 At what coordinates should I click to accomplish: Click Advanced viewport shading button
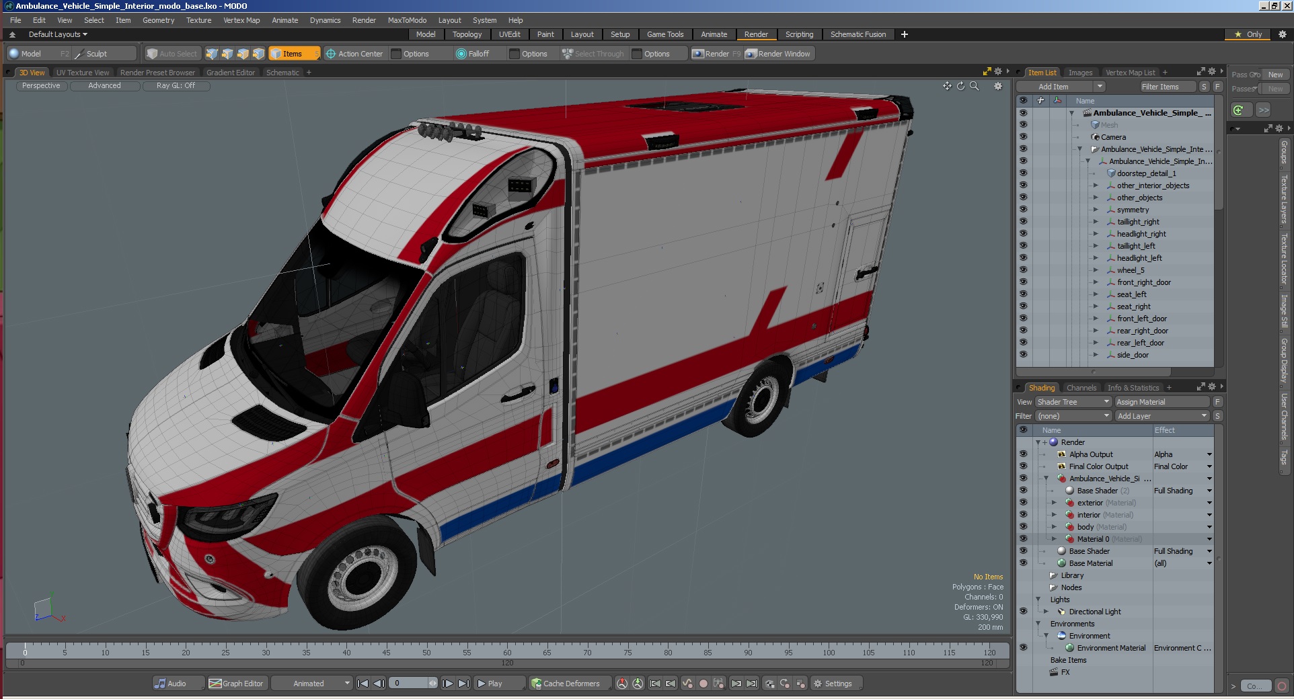click(x=104, y=86)
